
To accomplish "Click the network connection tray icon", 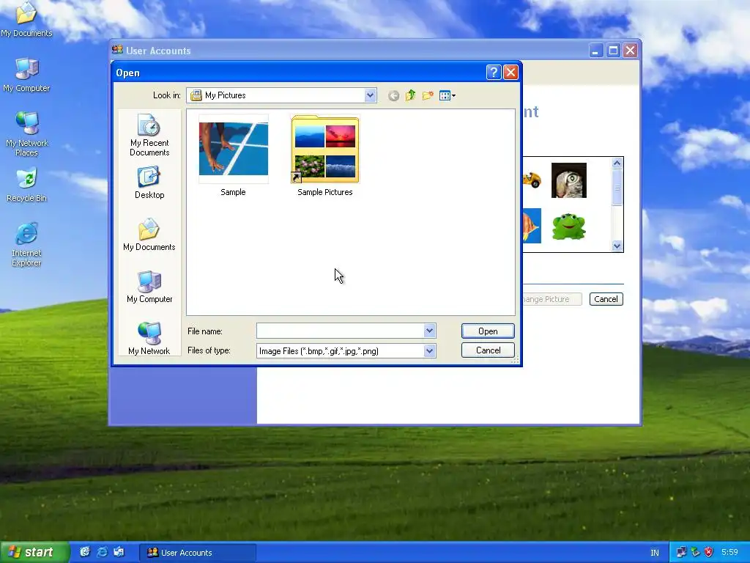I will point(681,553).
